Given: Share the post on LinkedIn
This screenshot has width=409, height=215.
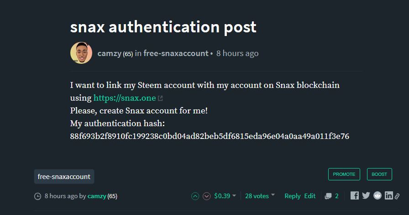Looking at the screenshot, I should [388, 195].
